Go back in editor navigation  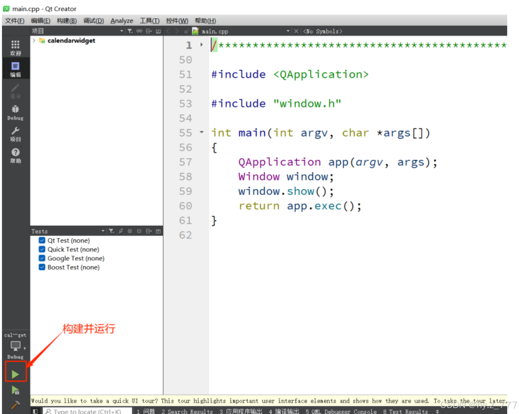[168, 31]
